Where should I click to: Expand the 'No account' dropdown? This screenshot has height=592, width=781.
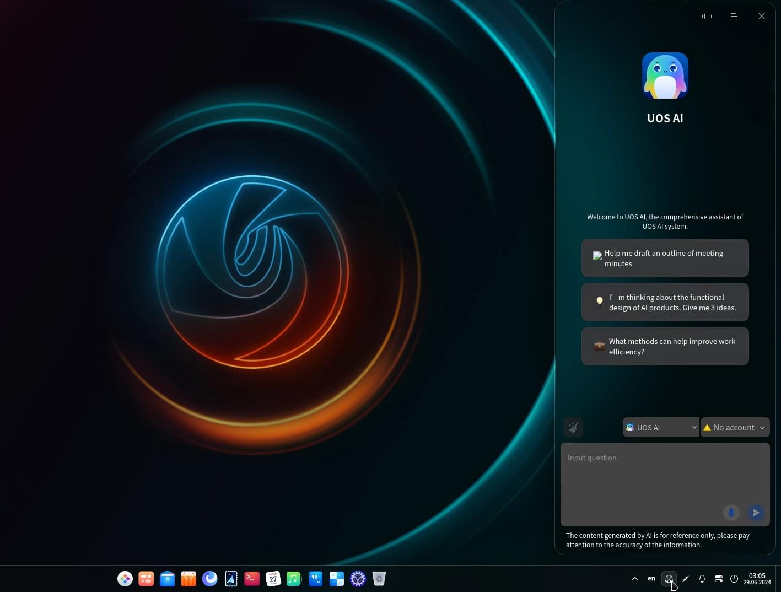click(735, 427)
